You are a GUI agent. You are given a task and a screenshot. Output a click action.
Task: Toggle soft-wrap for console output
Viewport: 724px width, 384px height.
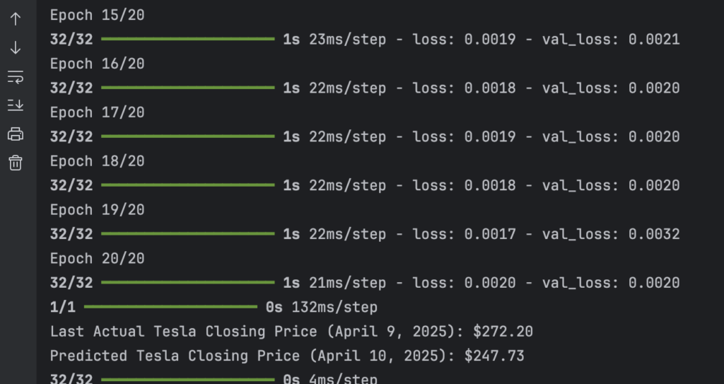16,76
